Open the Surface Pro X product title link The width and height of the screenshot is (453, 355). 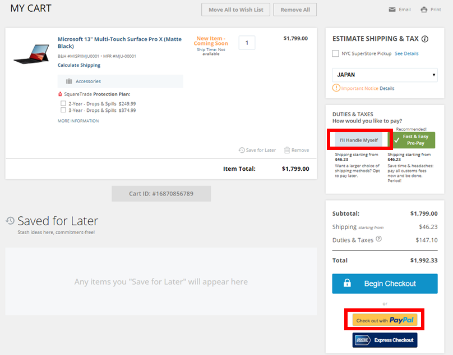[119, 43]
